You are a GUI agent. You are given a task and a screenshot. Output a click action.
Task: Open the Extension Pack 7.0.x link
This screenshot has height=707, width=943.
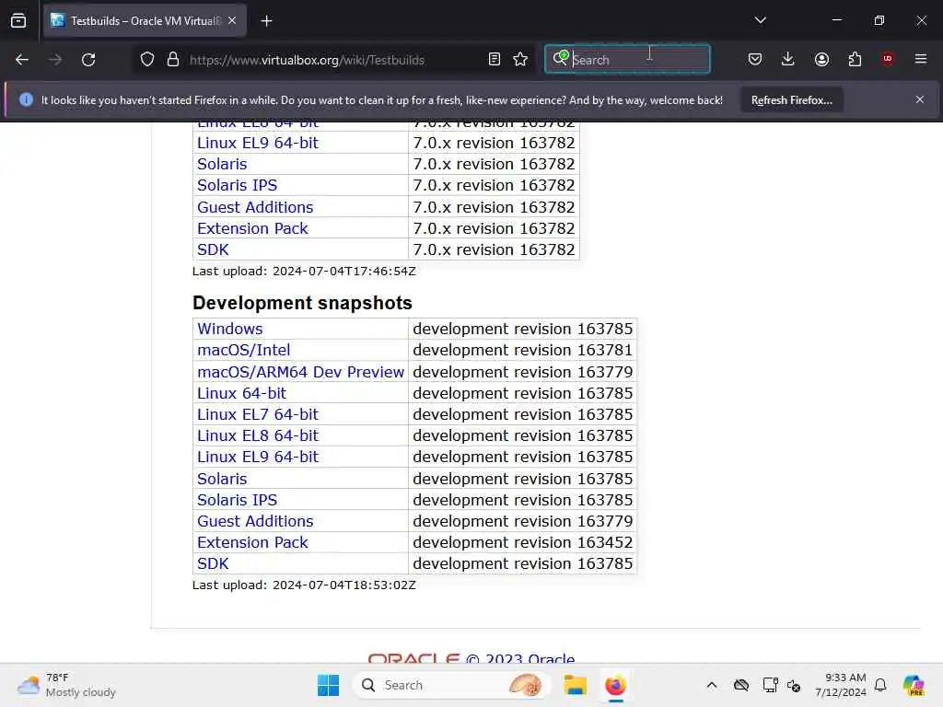(x=252, y=228)
